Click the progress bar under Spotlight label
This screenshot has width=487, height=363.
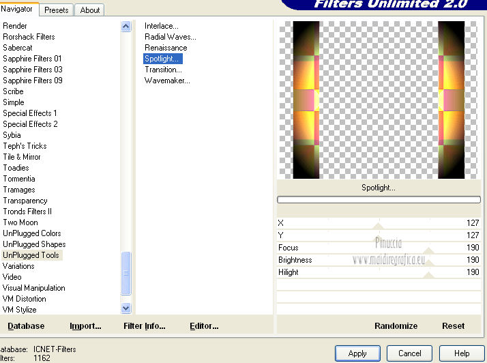379,199
